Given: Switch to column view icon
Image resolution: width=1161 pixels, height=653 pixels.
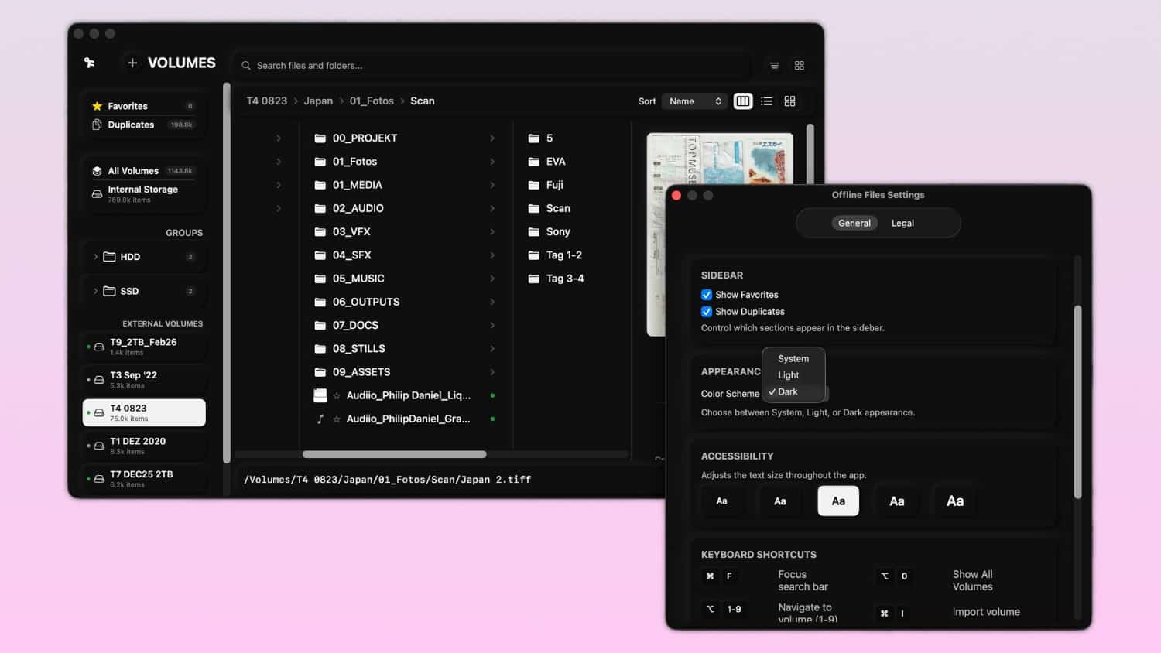Looking at the screenshot, I should pyautogui.click(x=743, y=101).
